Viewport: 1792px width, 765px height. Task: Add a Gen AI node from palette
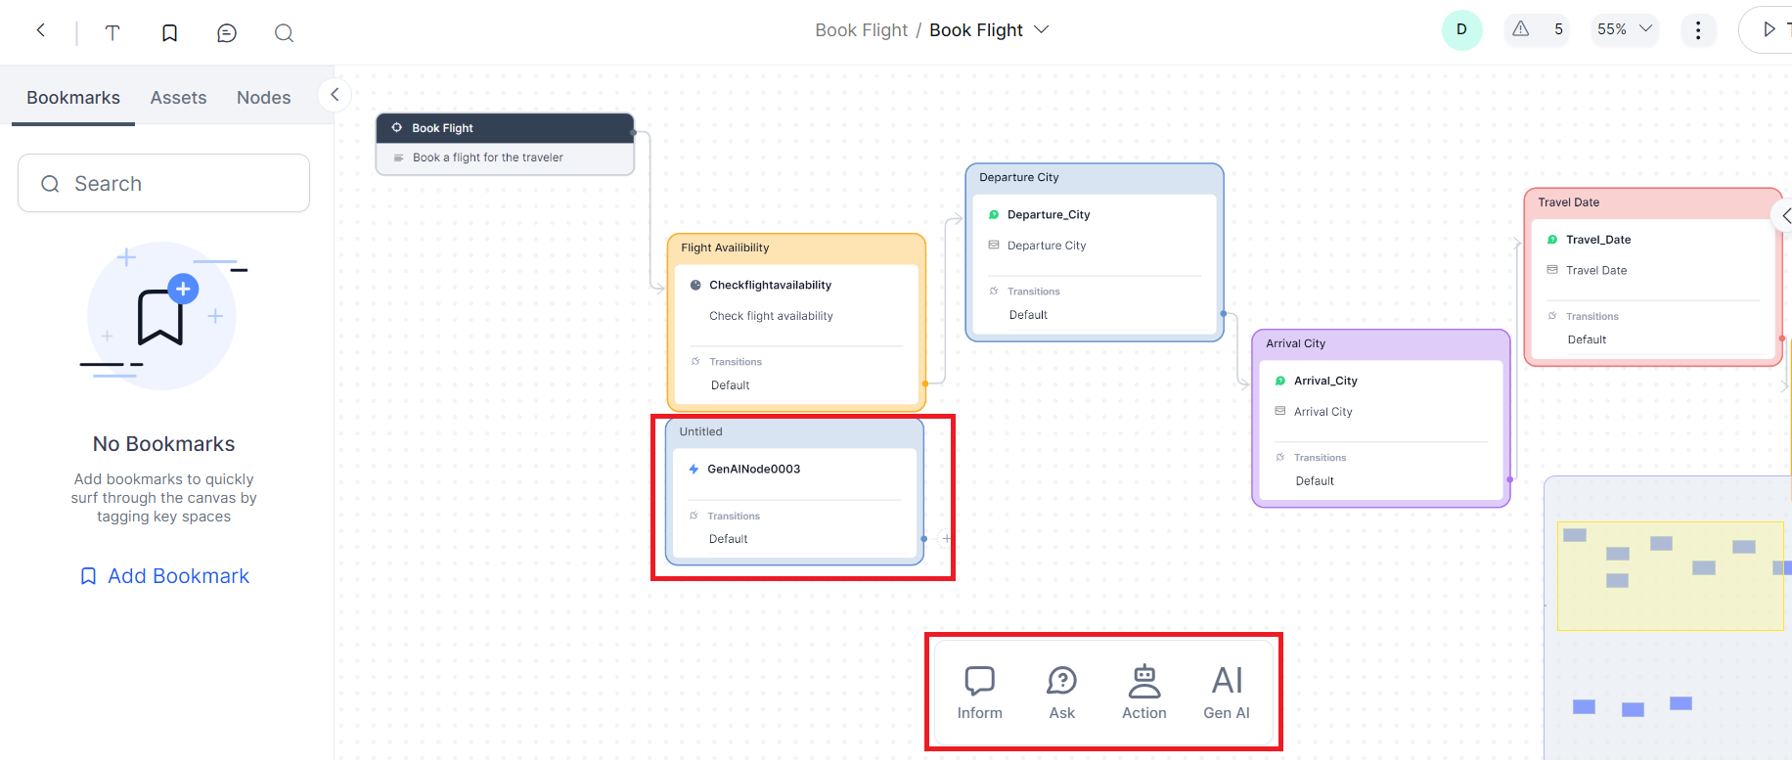1227,693
